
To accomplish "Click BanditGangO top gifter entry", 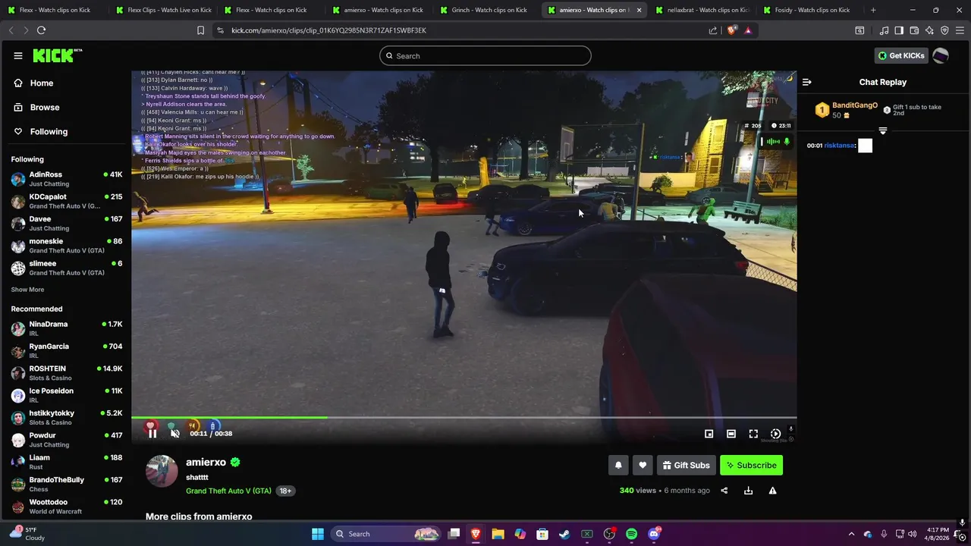I will [846, 110].
